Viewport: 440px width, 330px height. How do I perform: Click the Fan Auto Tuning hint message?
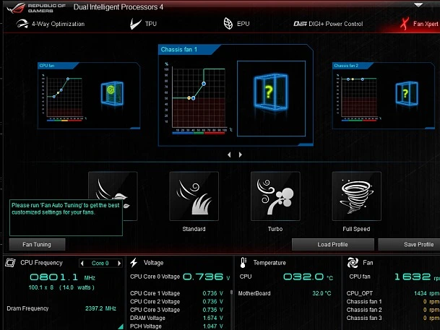(x=66, y=217)
